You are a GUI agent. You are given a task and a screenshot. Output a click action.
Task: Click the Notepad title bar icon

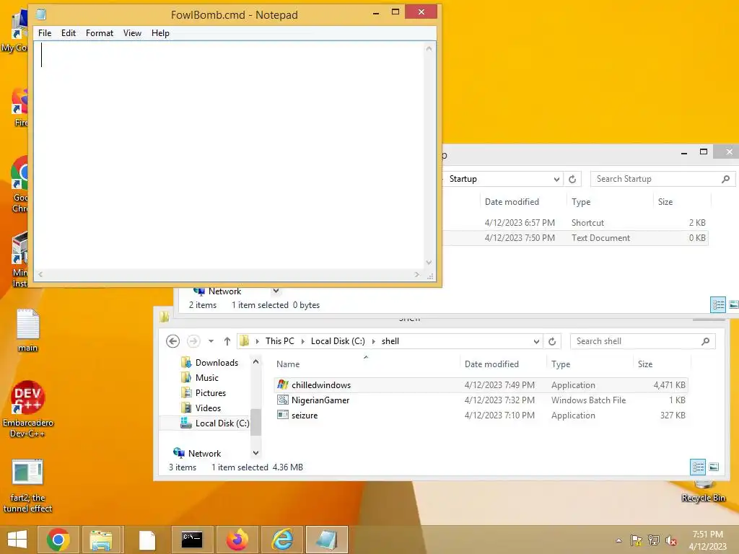click(x=41, y=14)
